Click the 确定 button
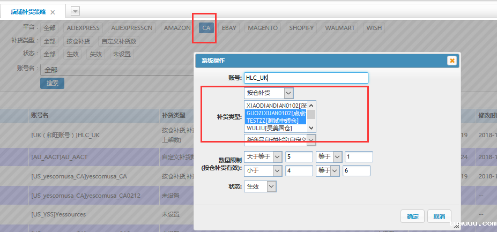 point(413,216)
